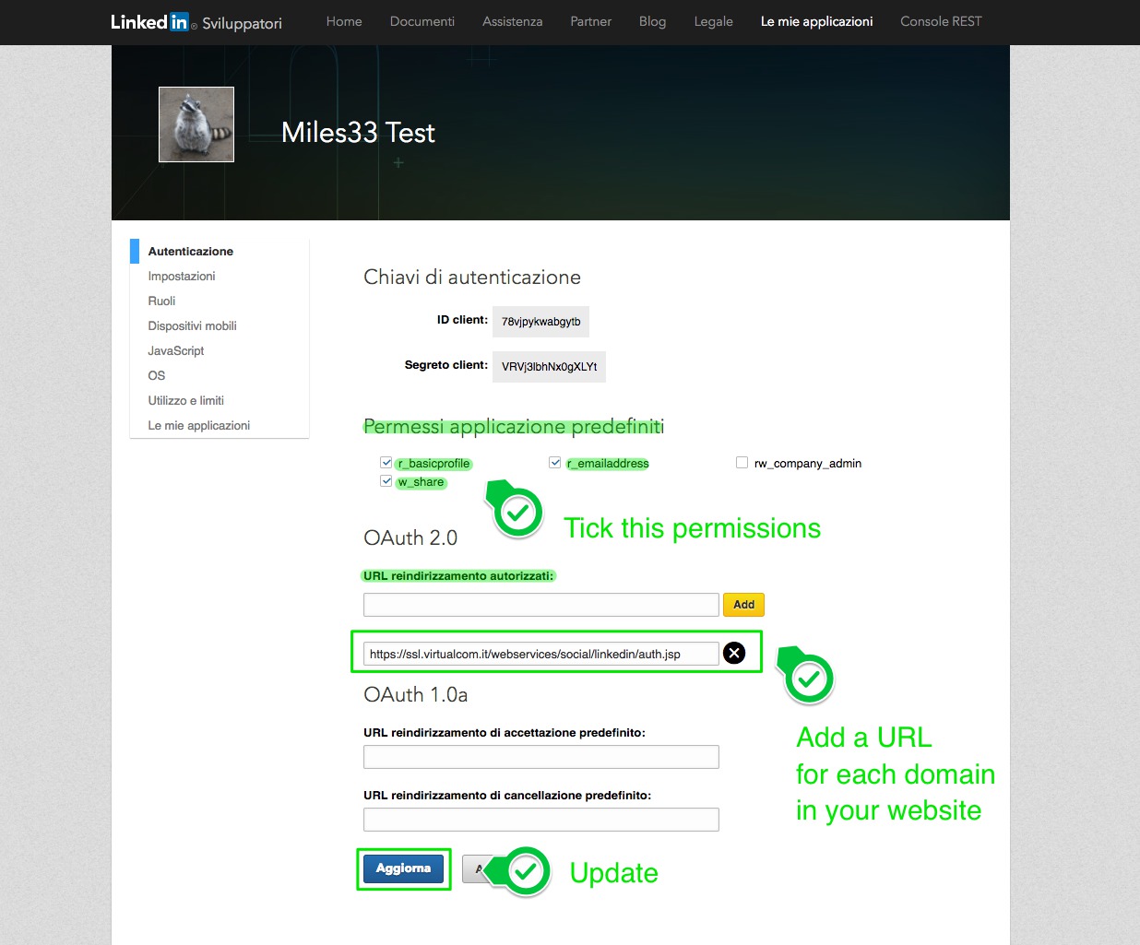The width and height of the screenshot is (1140, 945).
Task: Toggle the r_basicprofile permission checkbox
Action: pos(386,463)
